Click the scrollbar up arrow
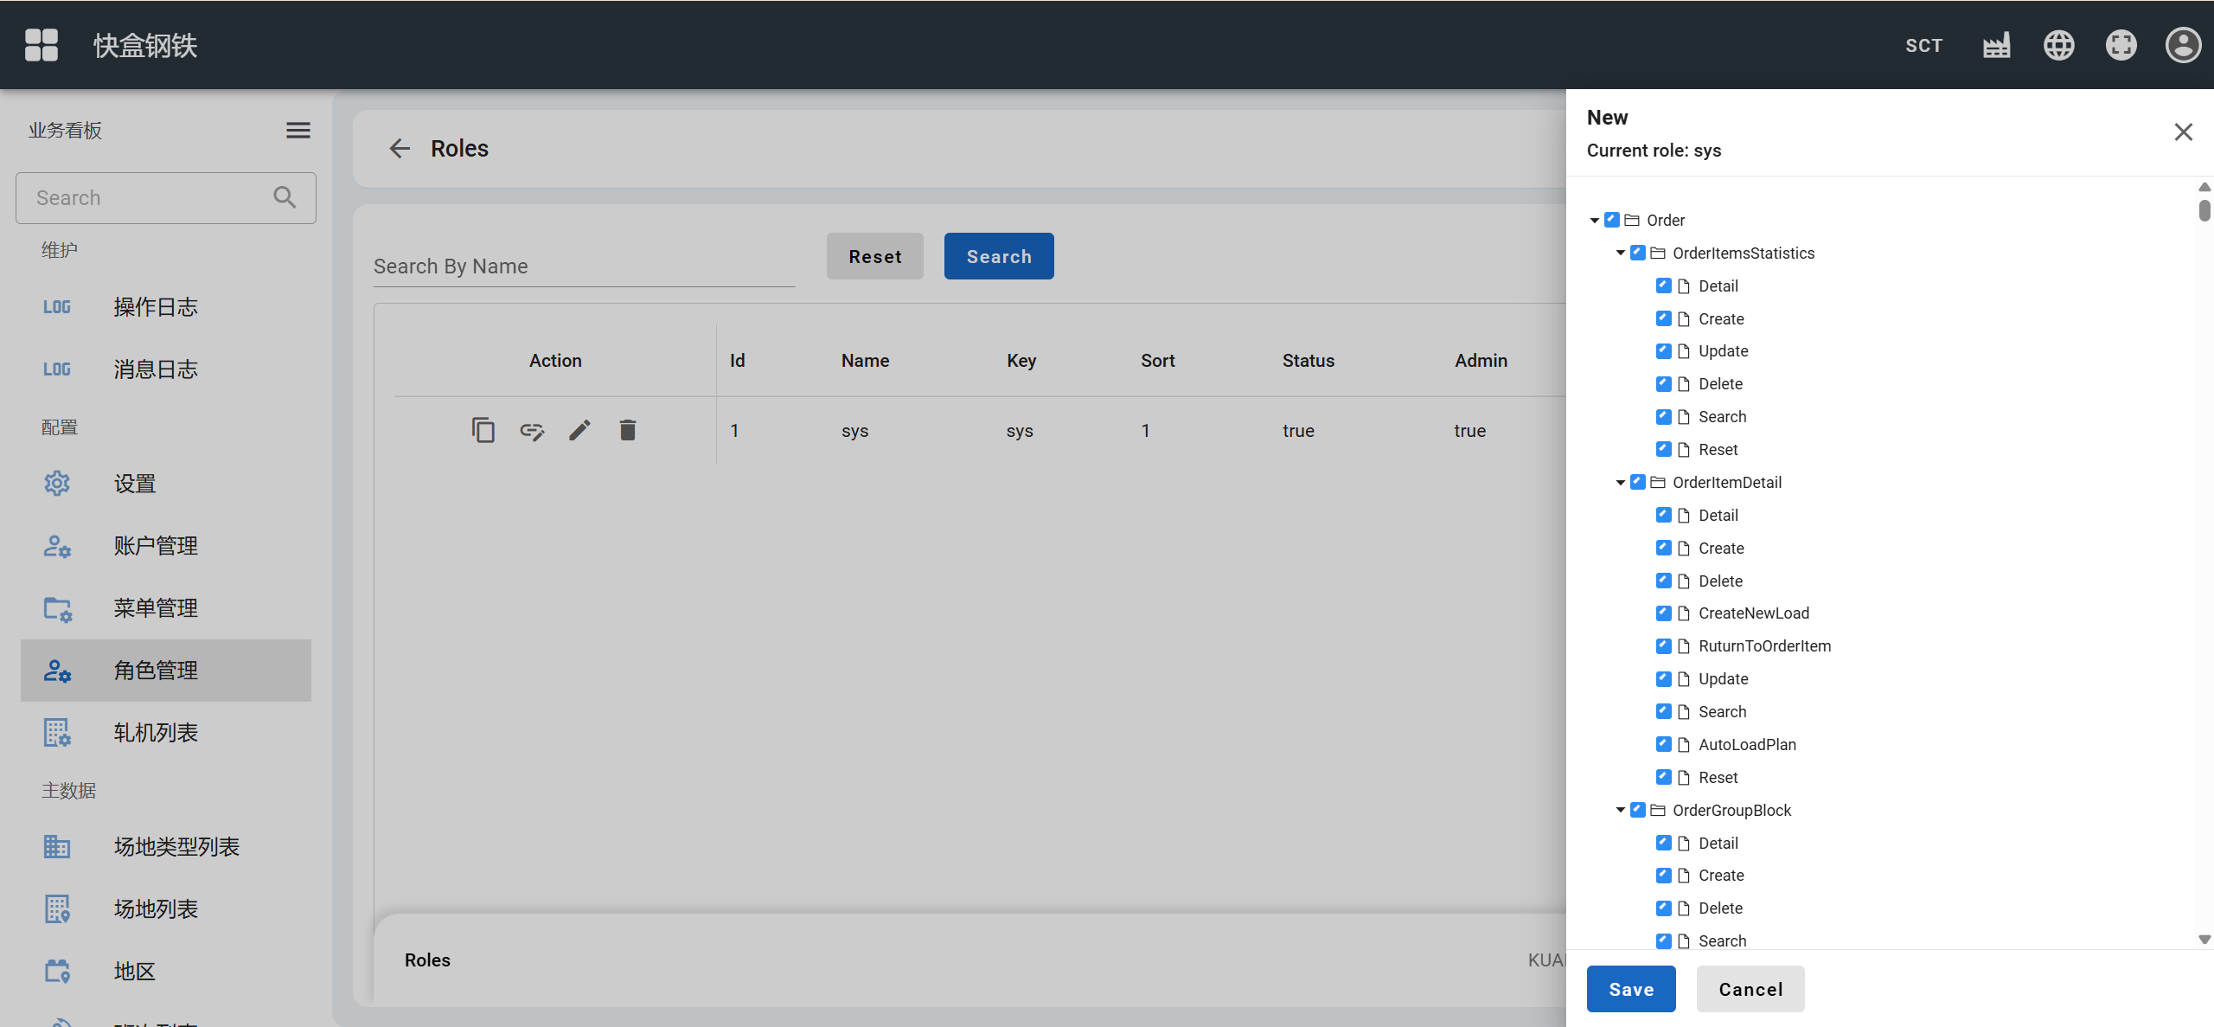The width and height of the screenshot is (2214, 1027). (2204, 187)
